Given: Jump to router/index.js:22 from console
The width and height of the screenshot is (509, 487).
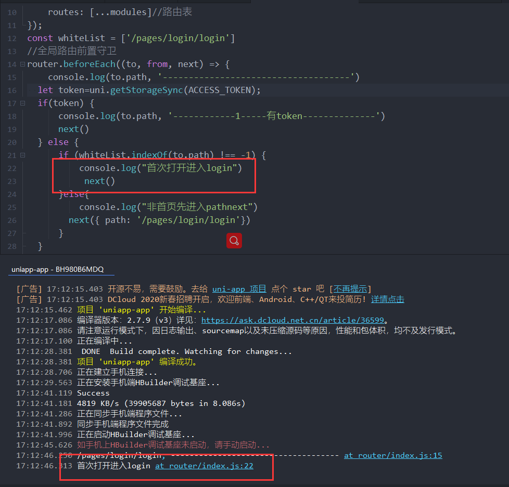Looking at the screenshot, I should click(x=204, y=466).
